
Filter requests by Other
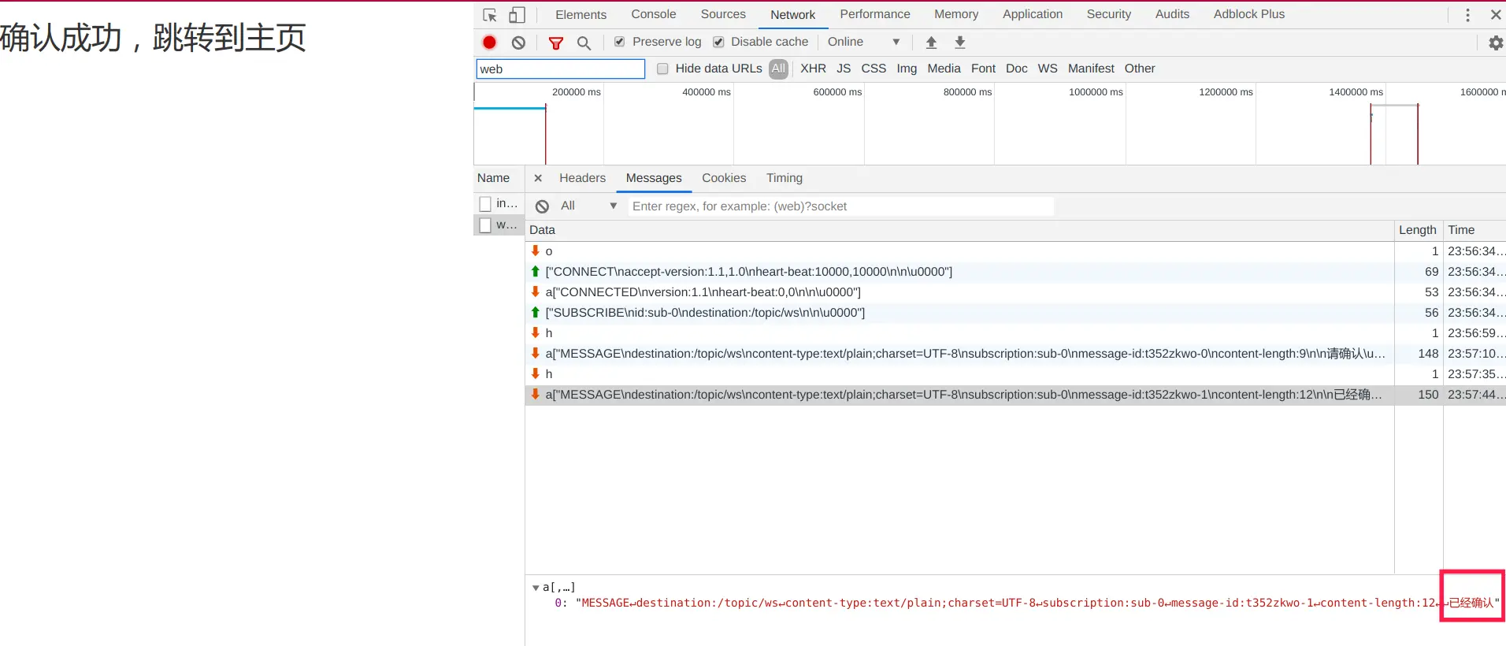click(1140, 69)
